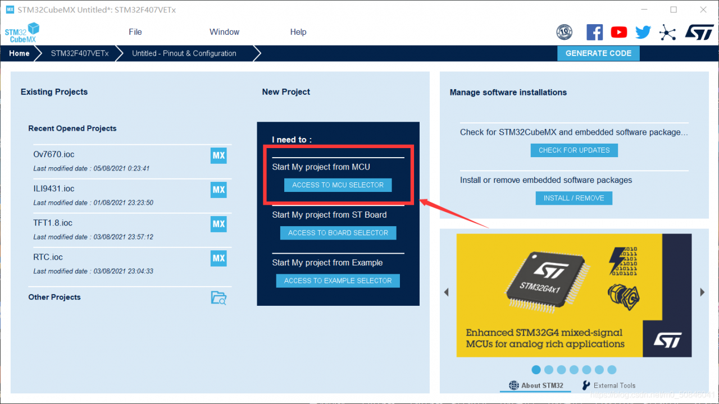Click Start My project from ST Board text
The height and width of the screenshot is (404, 719).
[329, 214]
